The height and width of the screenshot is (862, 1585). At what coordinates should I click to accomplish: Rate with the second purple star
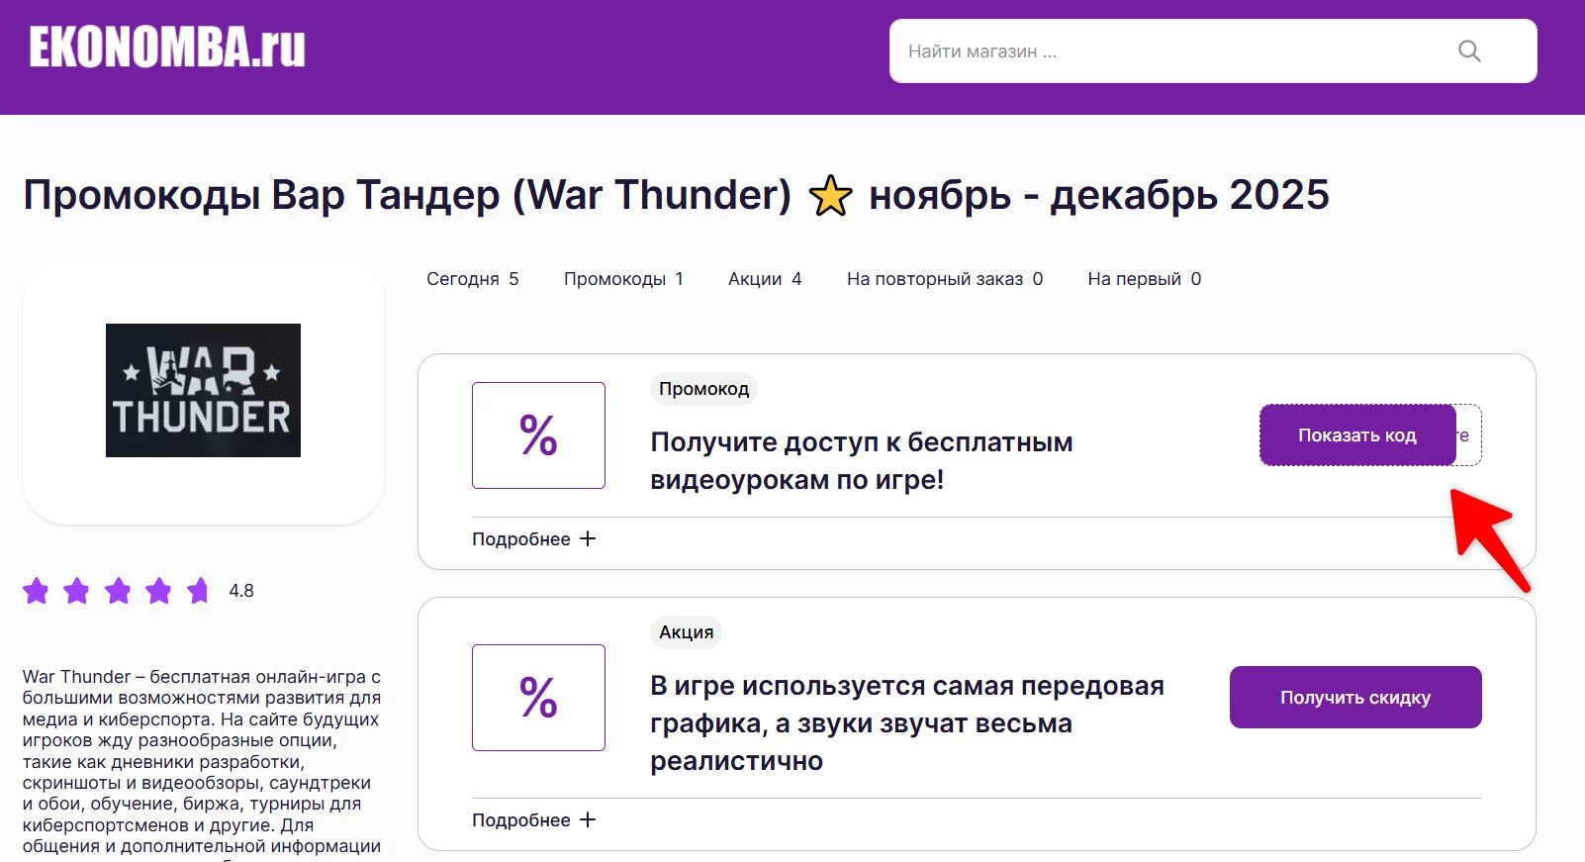pyautogui.click(x=76, y=591)
